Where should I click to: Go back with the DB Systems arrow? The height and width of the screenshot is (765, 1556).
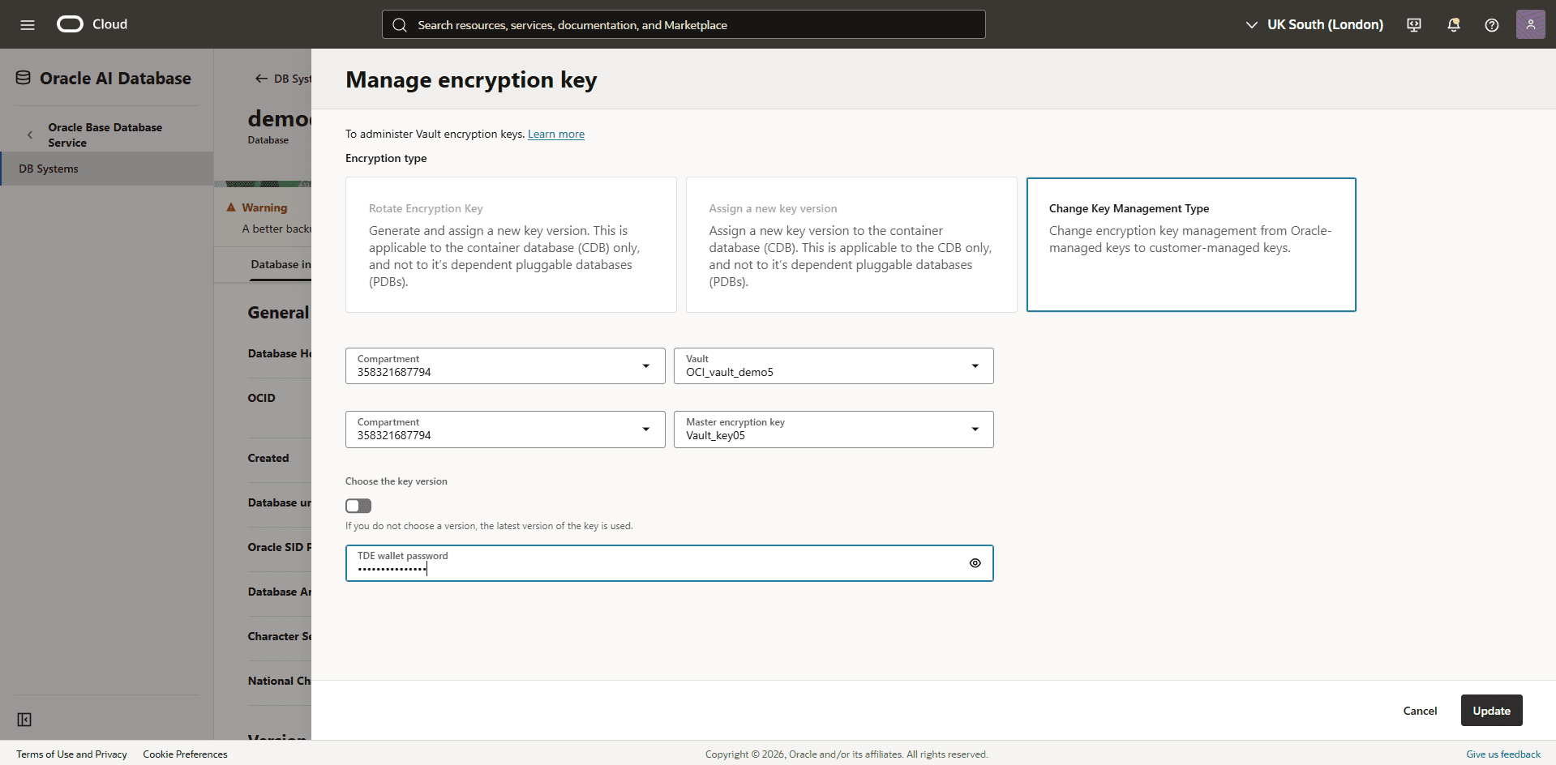[x=261, y=79]
